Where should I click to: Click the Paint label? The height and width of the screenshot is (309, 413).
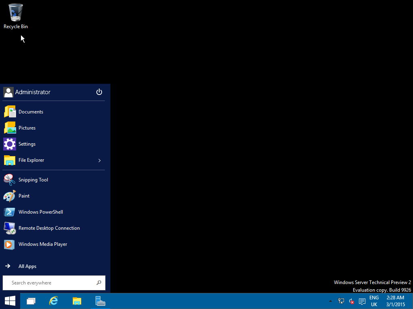pyautogui.click(x=24, y=196)
